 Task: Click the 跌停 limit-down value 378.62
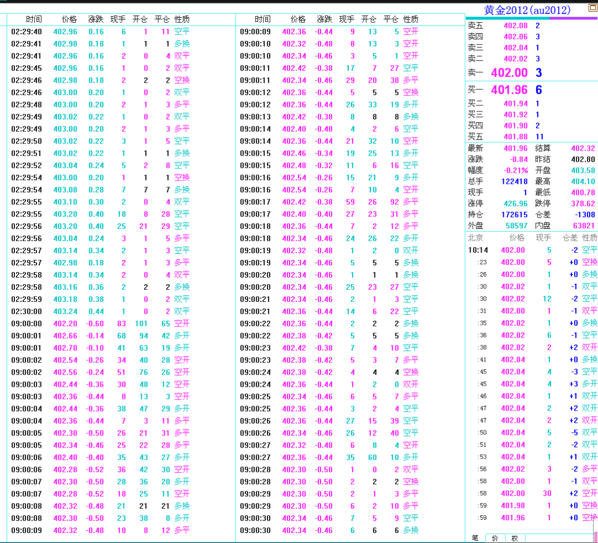[x=583, y=203]
